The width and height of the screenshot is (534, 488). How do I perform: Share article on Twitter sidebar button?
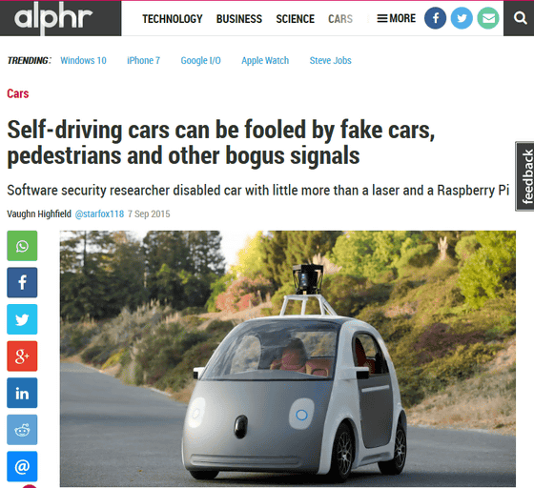coord(22,319)
